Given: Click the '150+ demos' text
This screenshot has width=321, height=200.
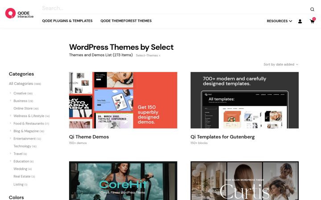Looking at the screenshot, I should (x=78, y=143).
